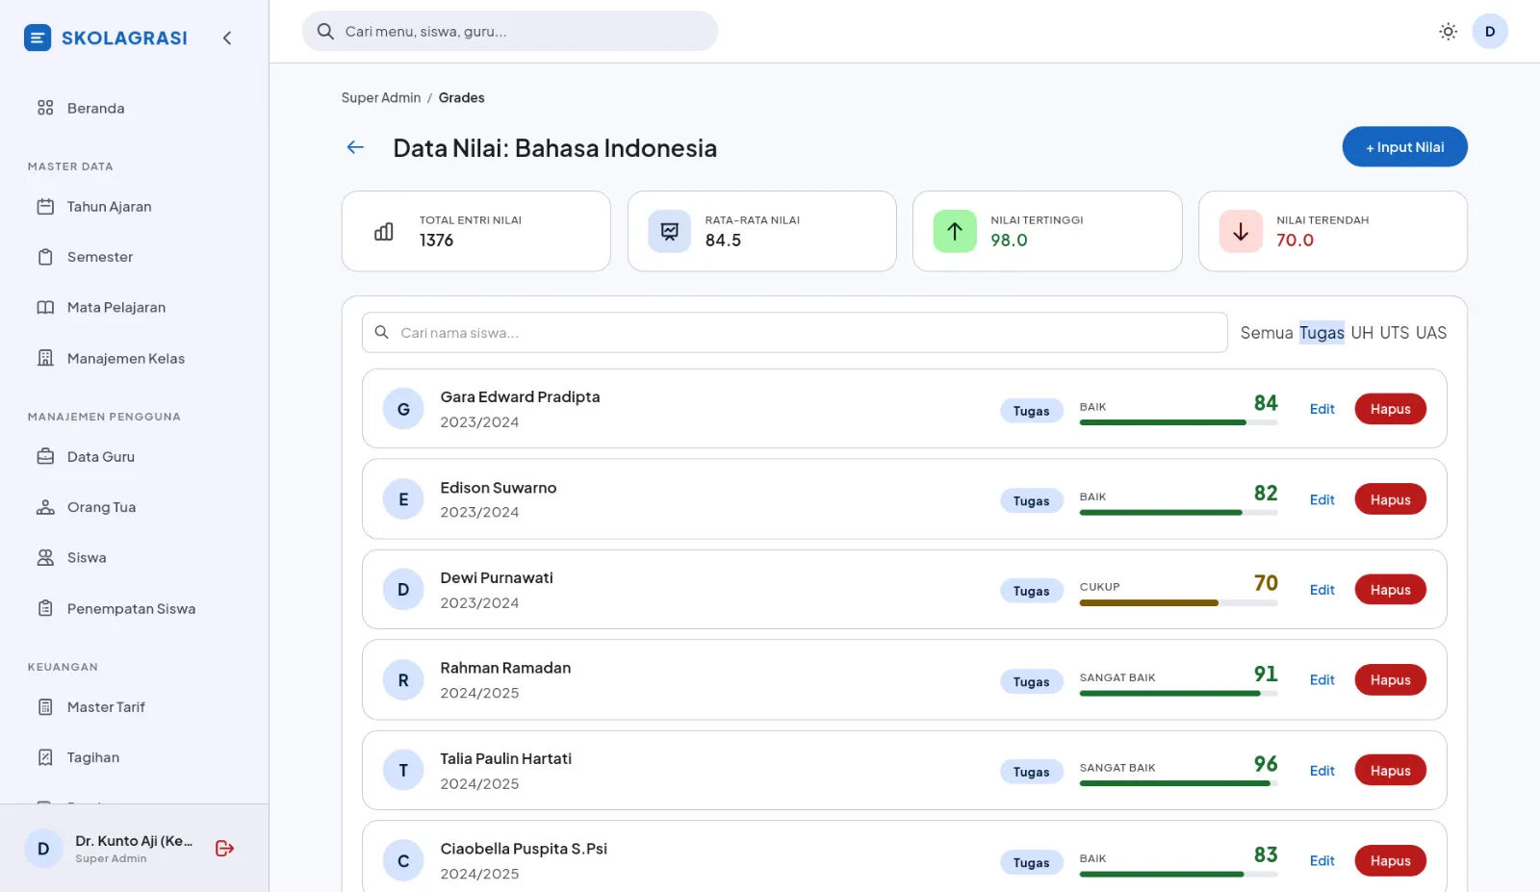Open Data Guru briefcase icon
Screen dimensions: 1540x892
point(45,457)
